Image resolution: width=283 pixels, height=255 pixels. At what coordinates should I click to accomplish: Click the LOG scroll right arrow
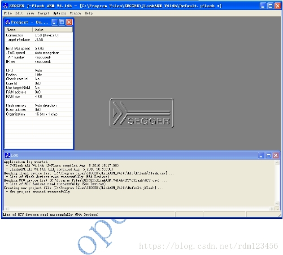[x=272, y=209]
